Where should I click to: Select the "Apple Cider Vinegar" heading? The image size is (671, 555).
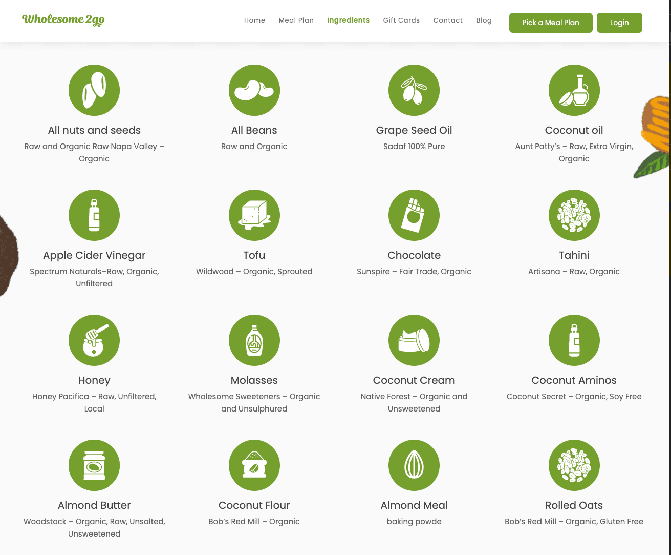94,255
